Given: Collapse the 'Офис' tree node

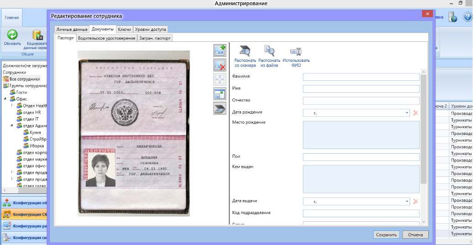Looking at the screenshot, I should point(5,99).
